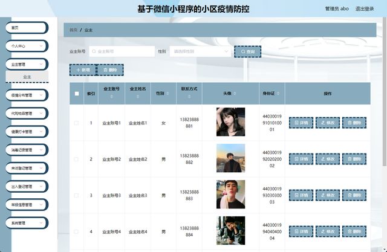
Task: Click 退出登录 to log out
Action: 365,8
